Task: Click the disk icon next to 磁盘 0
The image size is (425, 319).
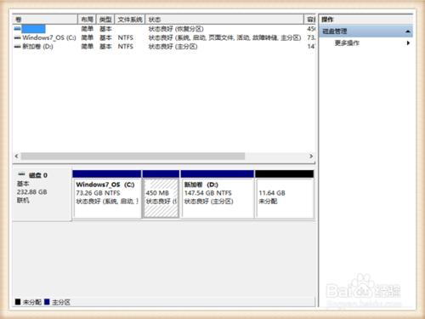Action: [21, 174]
